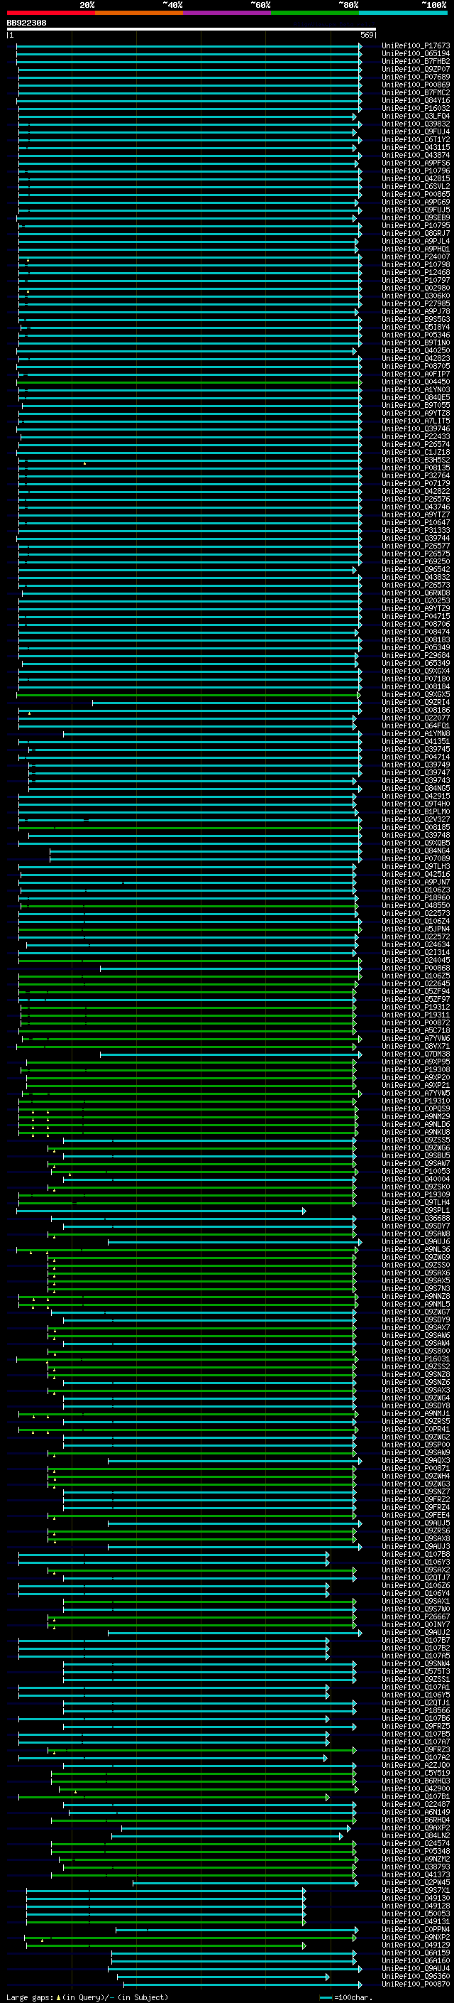Select label UniRef100_P00865
The image size is (454, 2003).
416,195
